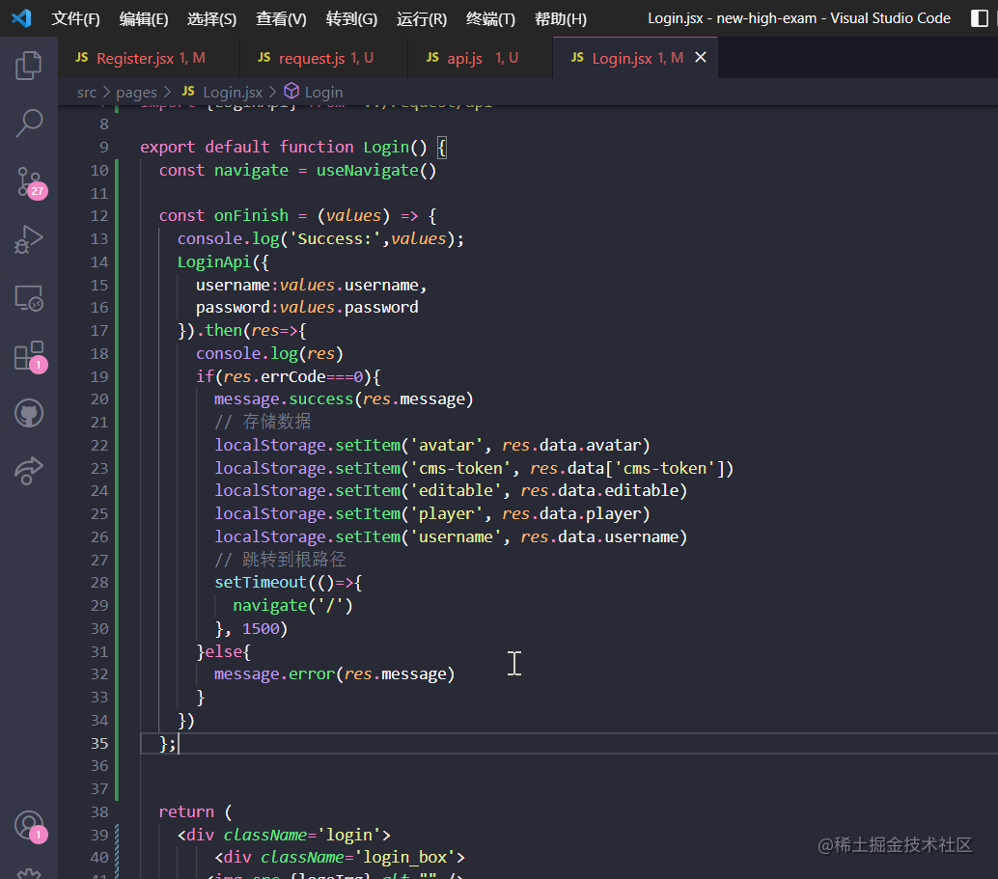Open the 帮助(H) menu
Screen dimensions: 998x879
(560, 19)
